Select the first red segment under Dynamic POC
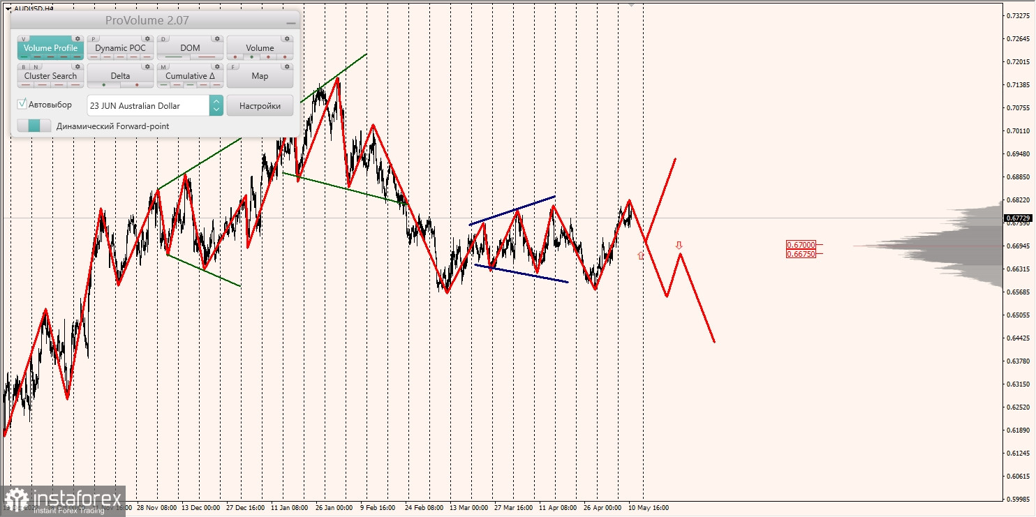Viewport: 1036px width, 517px height. point(94,57)
